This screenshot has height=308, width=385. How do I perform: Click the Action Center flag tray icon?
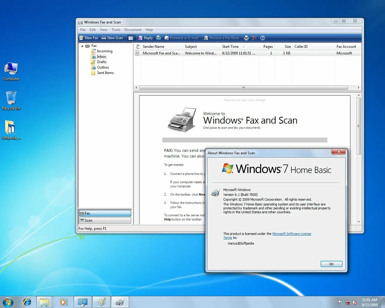click(340, 302)
